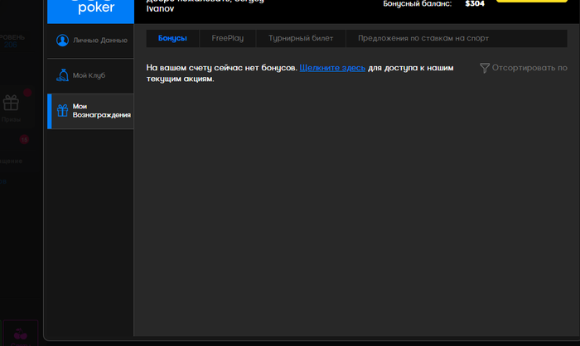580x346 pixels.
Task: Follow the Щелкните здесь link
Action: click(332, 68)
